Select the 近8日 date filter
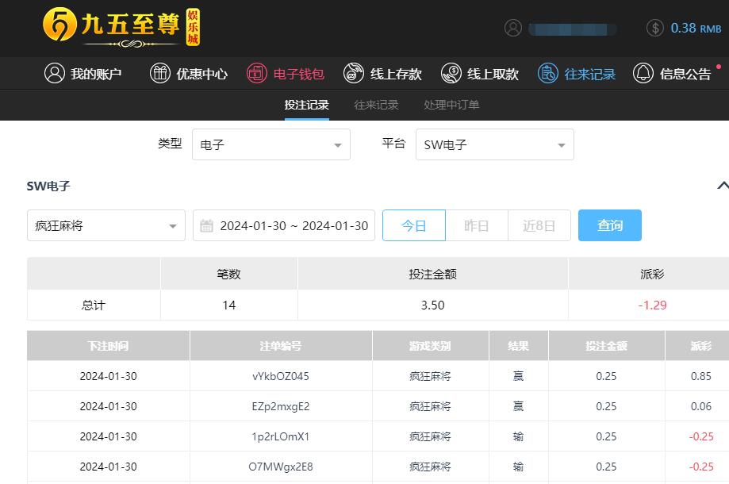729x484 pixels. (539, 225)
